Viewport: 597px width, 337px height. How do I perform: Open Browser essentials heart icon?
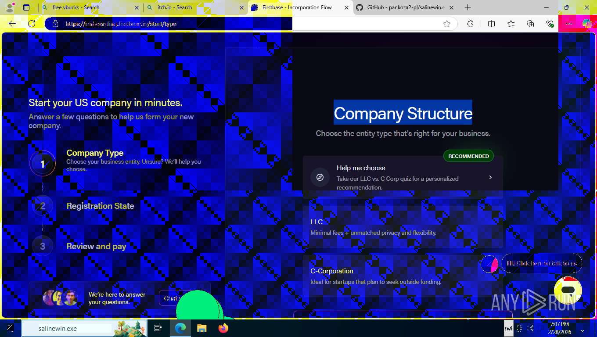pyautogui.click(x=550, y=24)
